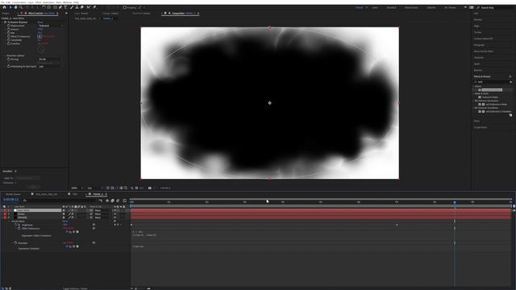516x290 pixels.
Task: Select the Eraser tool
Action: pyautogui.click(x=82, y=7)
